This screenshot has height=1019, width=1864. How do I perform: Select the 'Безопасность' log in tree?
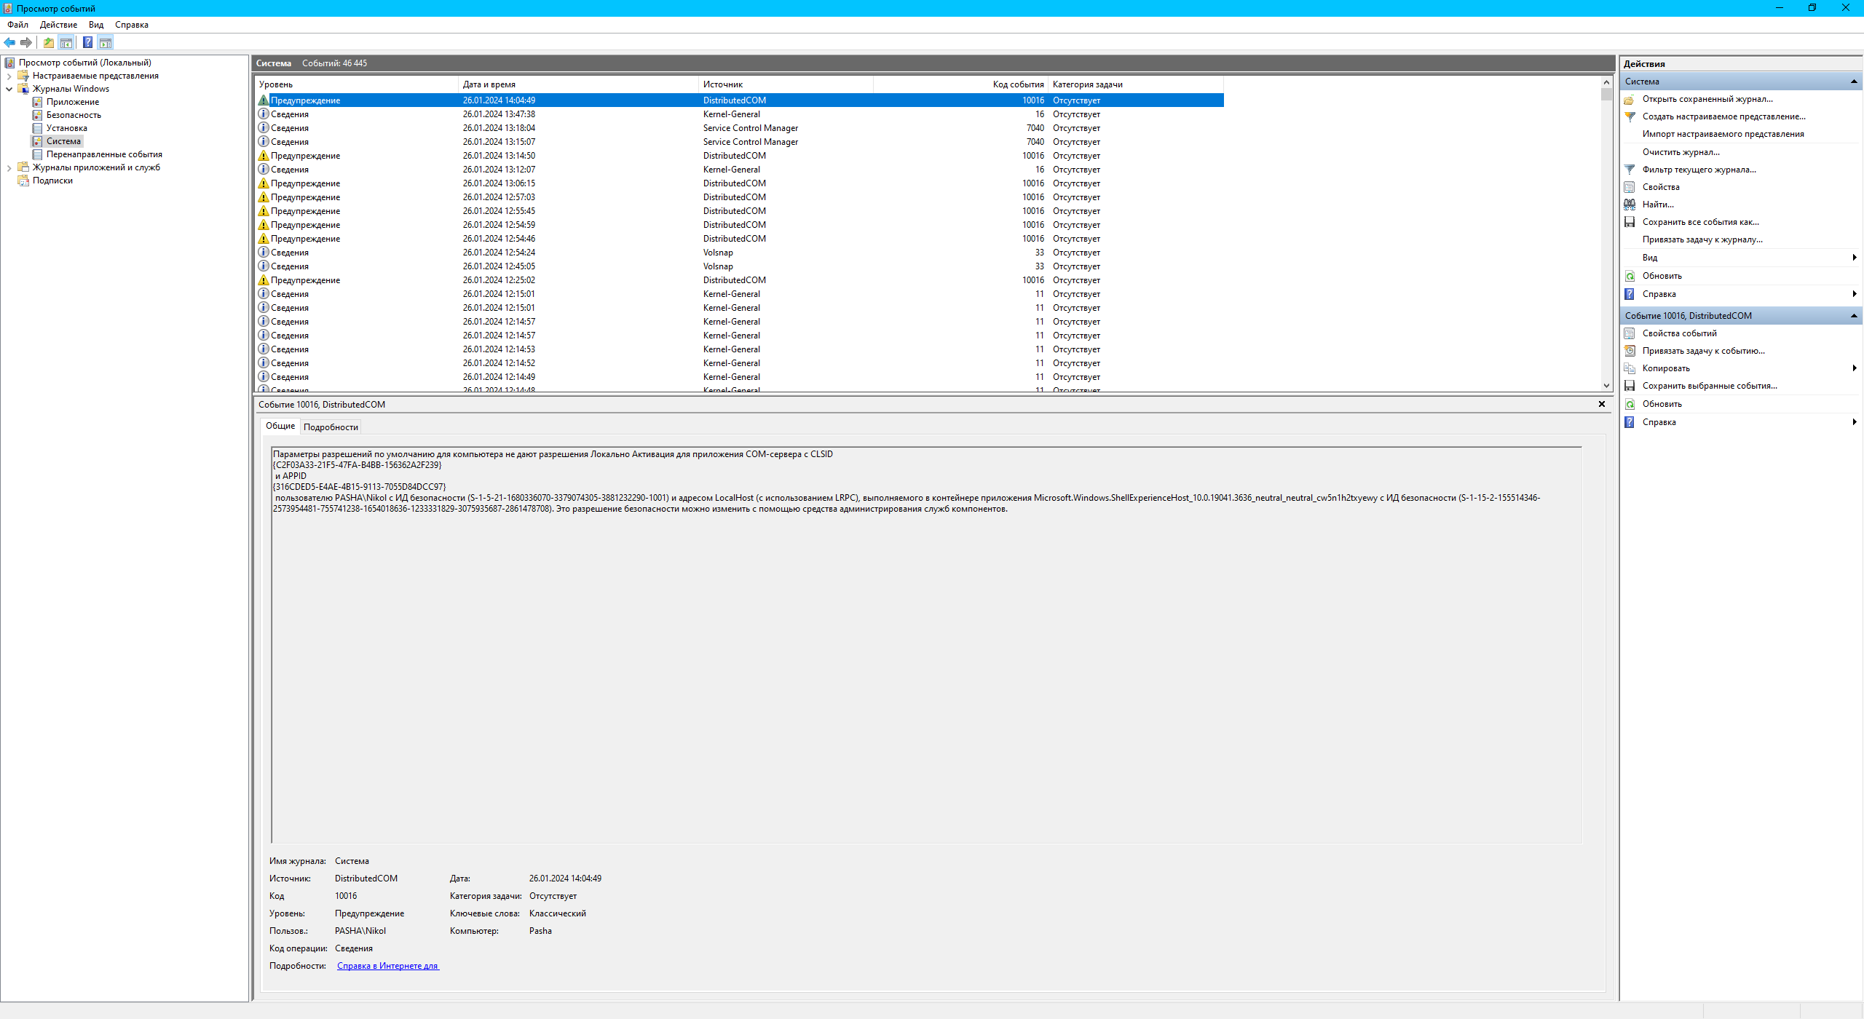point(74,115)
